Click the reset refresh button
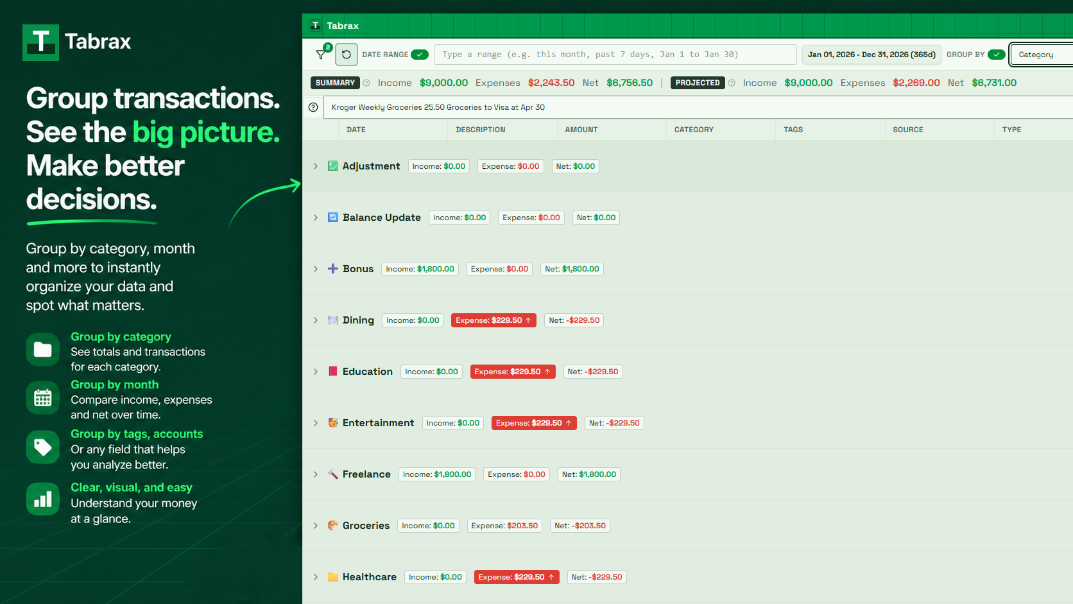 coord(347,55)
